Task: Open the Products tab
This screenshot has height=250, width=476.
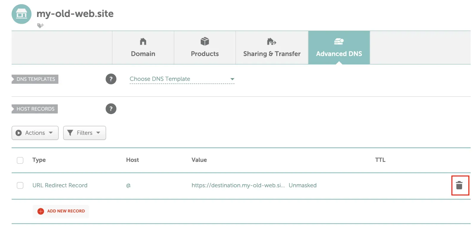Action: [205, 48]
